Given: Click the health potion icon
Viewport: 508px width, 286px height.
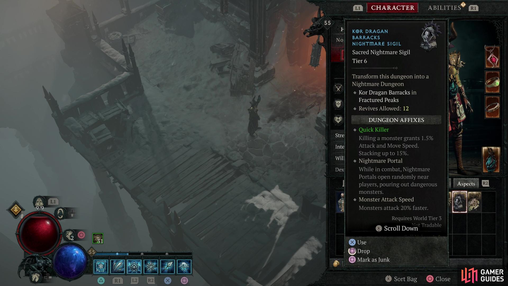Looking at the screenshot, I should click(39, 201).
